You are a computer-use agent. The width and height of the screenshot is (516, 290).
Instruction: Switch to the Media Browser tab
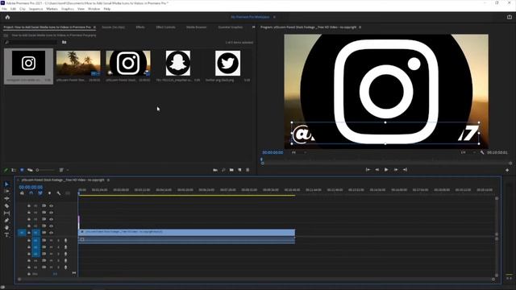tap(196, 27)
